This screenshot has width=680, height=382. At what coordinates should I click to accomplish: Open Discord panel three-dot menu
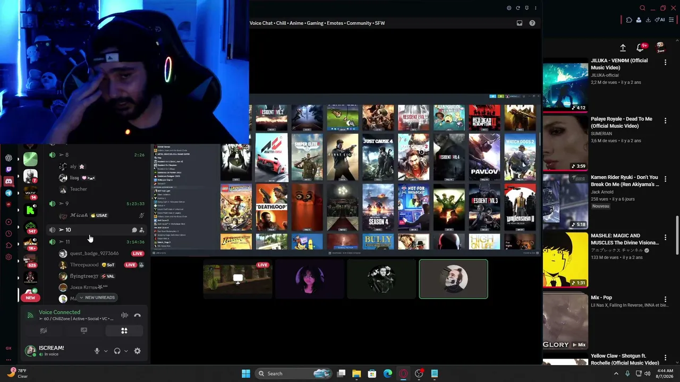pos(535,8)
